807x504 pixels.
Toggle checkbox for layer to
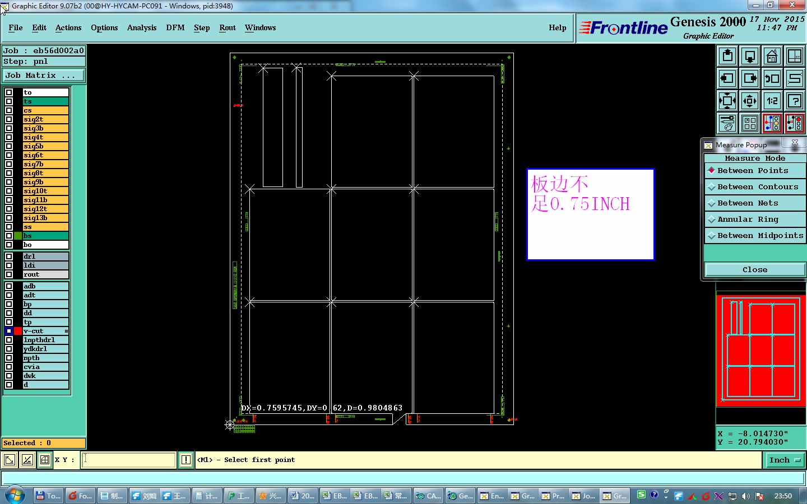(x=9, y=92)
